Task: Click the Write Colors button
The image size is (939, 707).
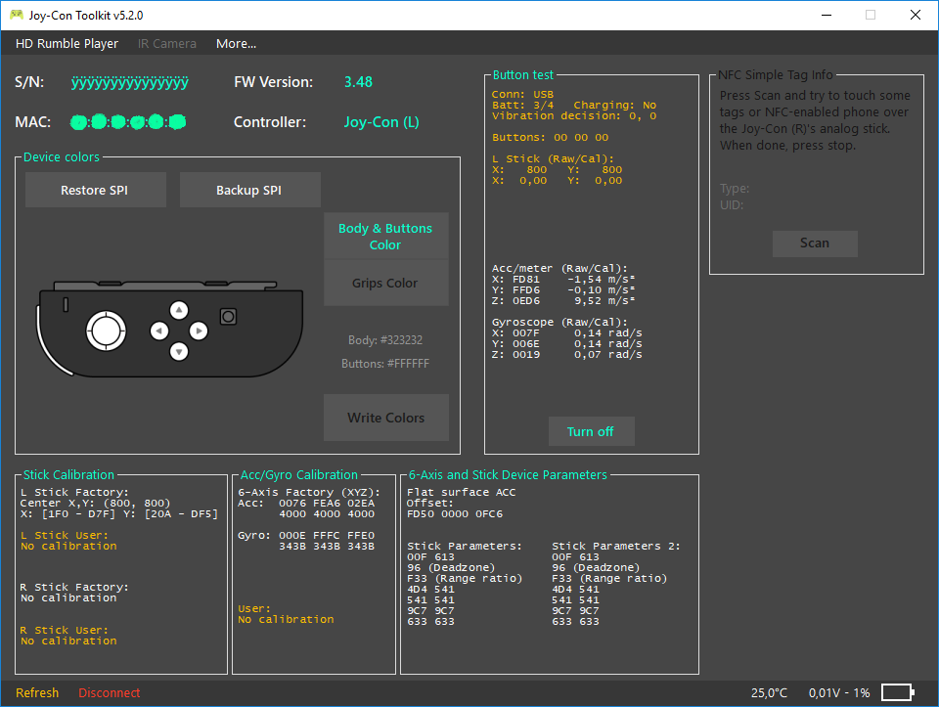Action: point(385,418)
